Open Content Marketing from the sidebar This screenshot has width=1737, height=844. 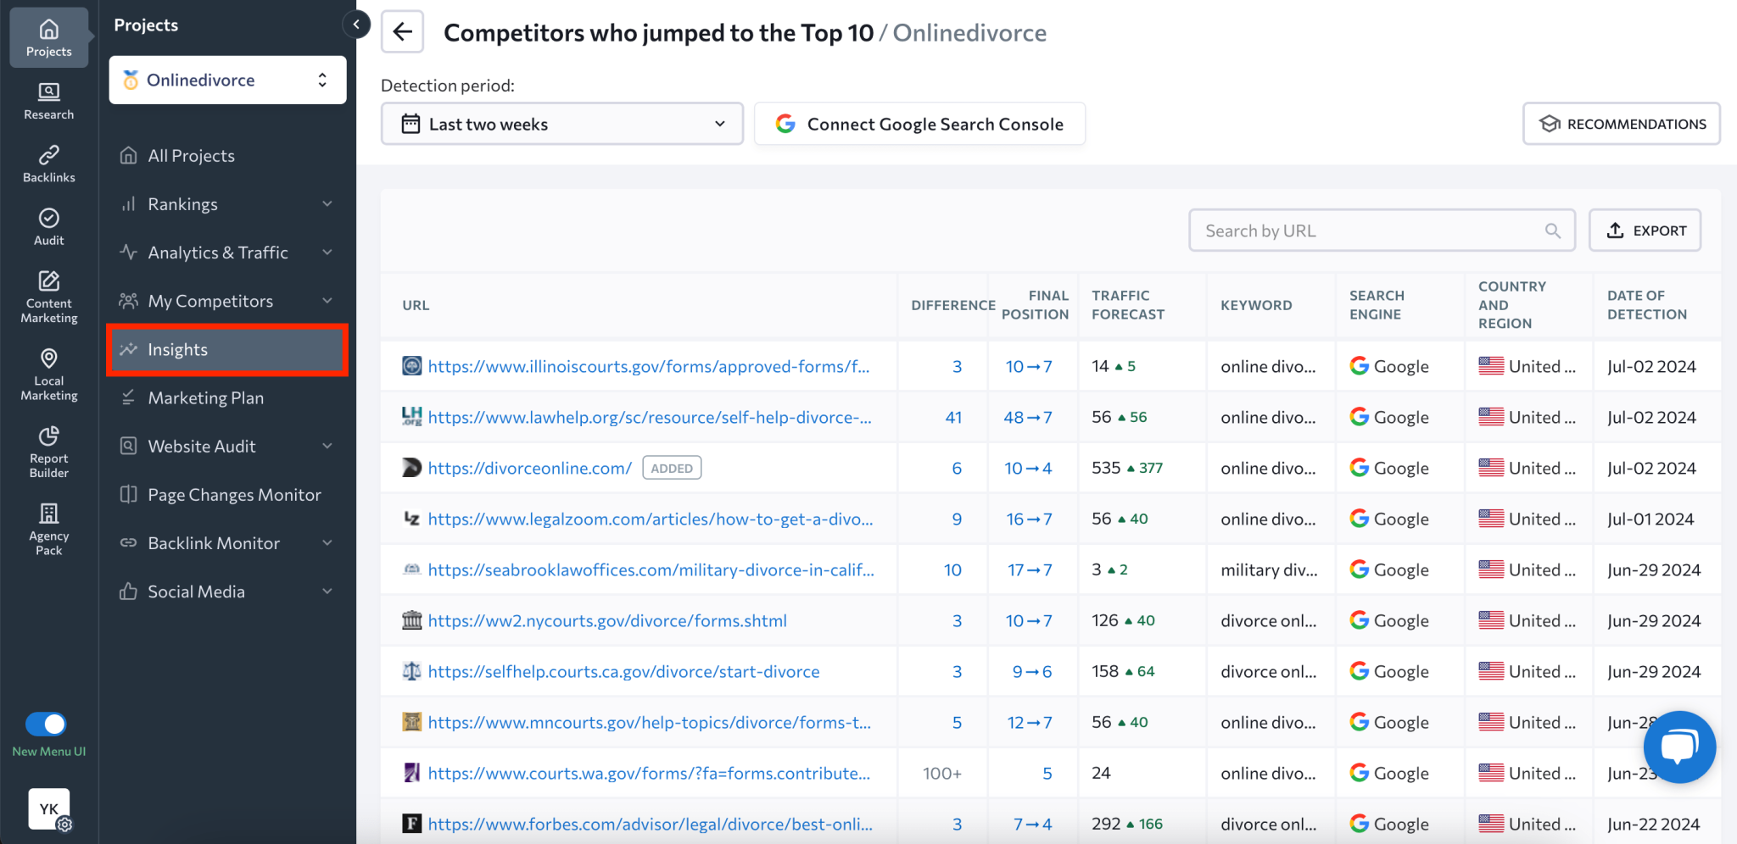pyautogui.click(x=48, y=295)
